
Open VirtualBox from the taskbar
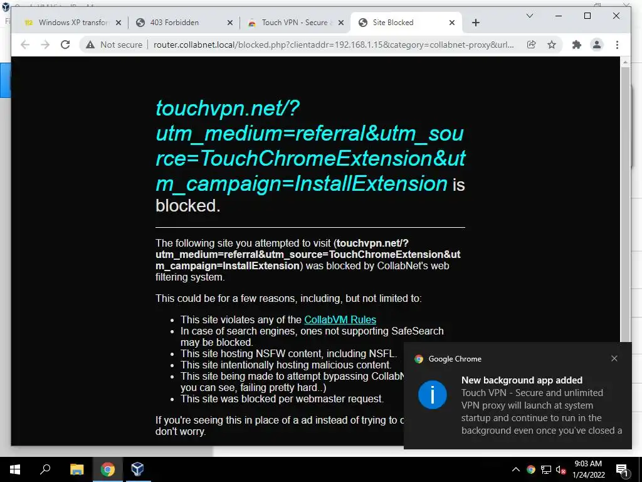tap(137, 469)
